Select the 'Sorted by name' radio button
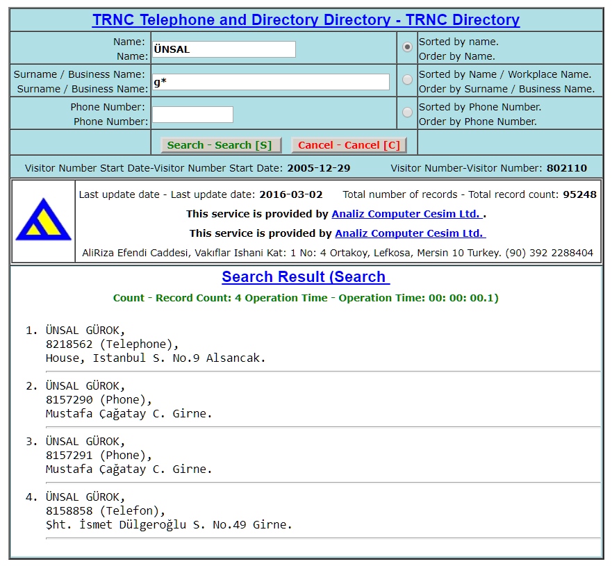 (407, 47)
